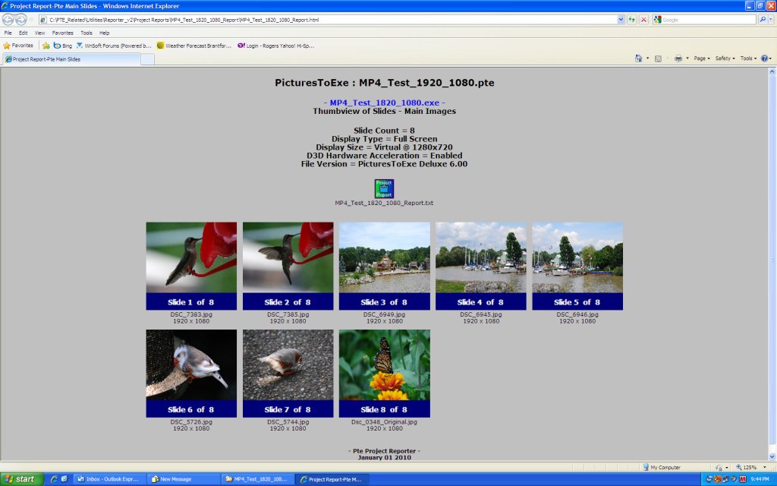The height and width of the screenshot is (486, 777).
Task: Click the MP4_Test_1820_1080_Report.txt caption
Action: tap(384, 203)
